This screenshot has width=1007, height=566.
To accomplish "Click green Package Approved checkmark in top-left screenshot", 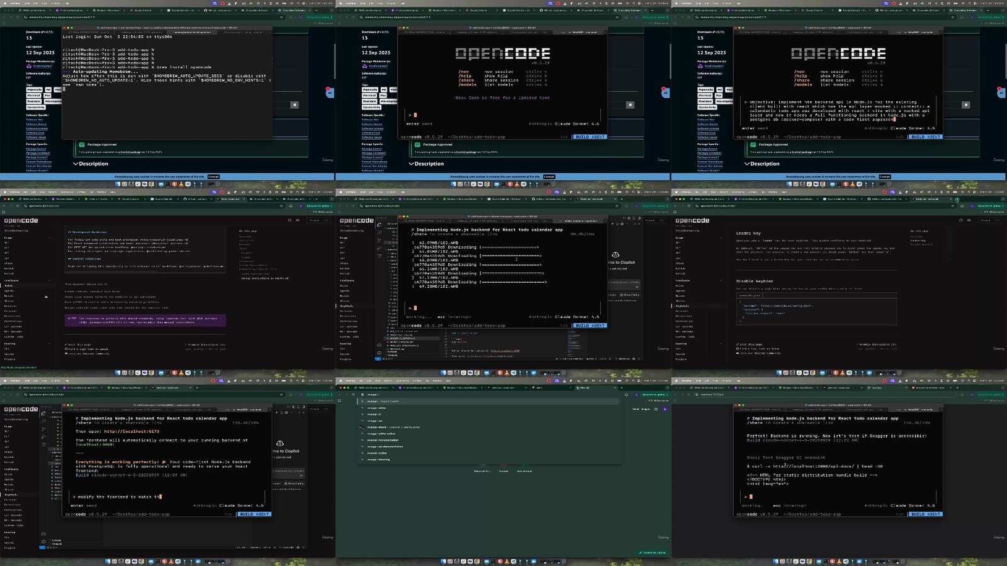I will 82,145.
